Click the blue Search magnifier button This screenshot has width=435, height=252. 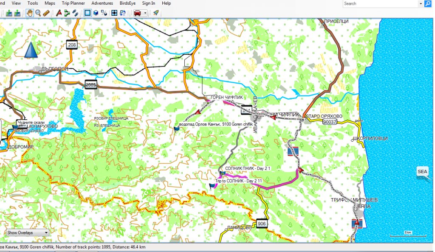427,3
